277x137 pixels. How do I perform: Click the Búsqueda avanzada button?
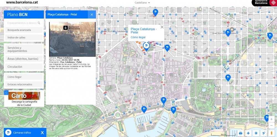tap(24, 30)
